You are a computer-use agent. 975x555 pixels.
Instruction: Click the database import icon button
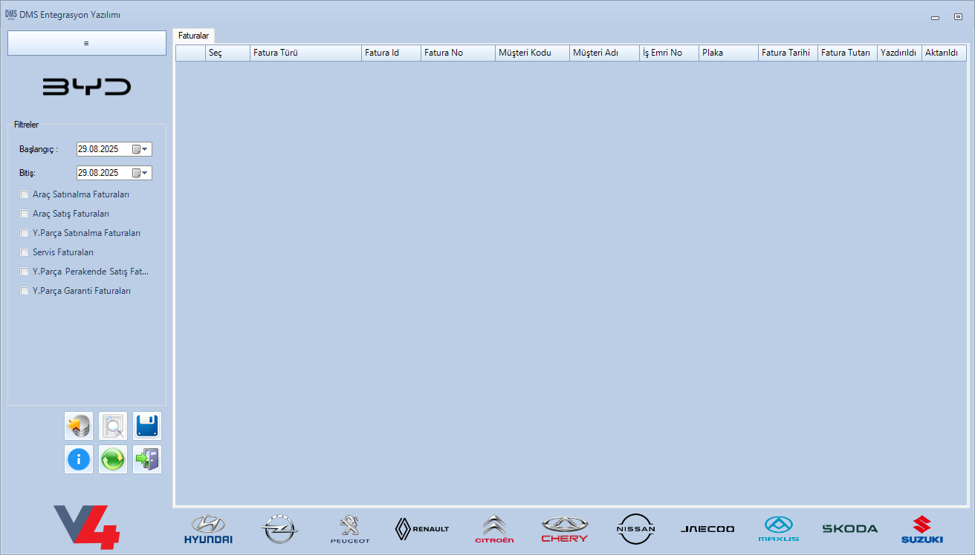point(79,426)
